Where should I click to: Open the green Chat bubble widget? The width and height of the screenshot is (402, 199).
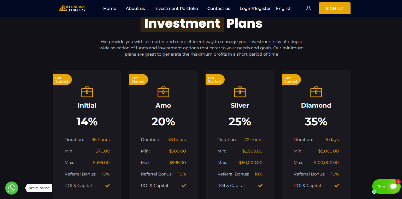pos(386,186)
